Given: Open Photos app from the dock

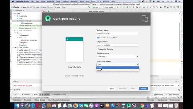Looking at the screenshot, I should point(75,106).
